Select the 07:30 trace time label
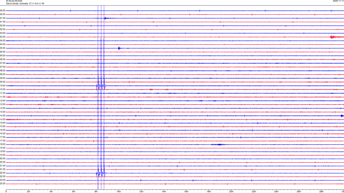 (x=3, y=67)
